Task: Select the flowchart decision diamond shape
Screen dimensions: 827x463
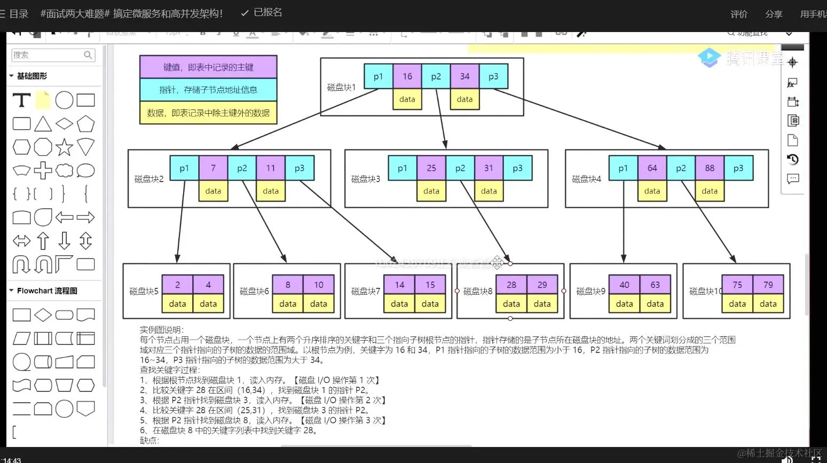Action: pyautogui.click(x=43, y=315)
